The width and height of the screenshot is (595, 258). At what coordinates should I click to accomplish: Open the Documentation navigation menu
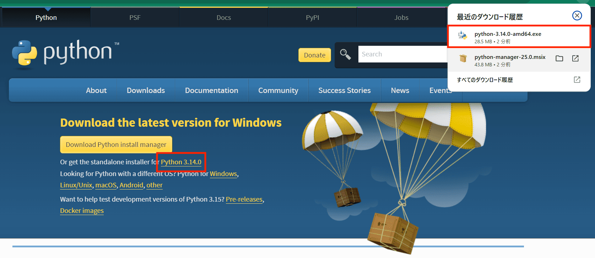(211, 90)
